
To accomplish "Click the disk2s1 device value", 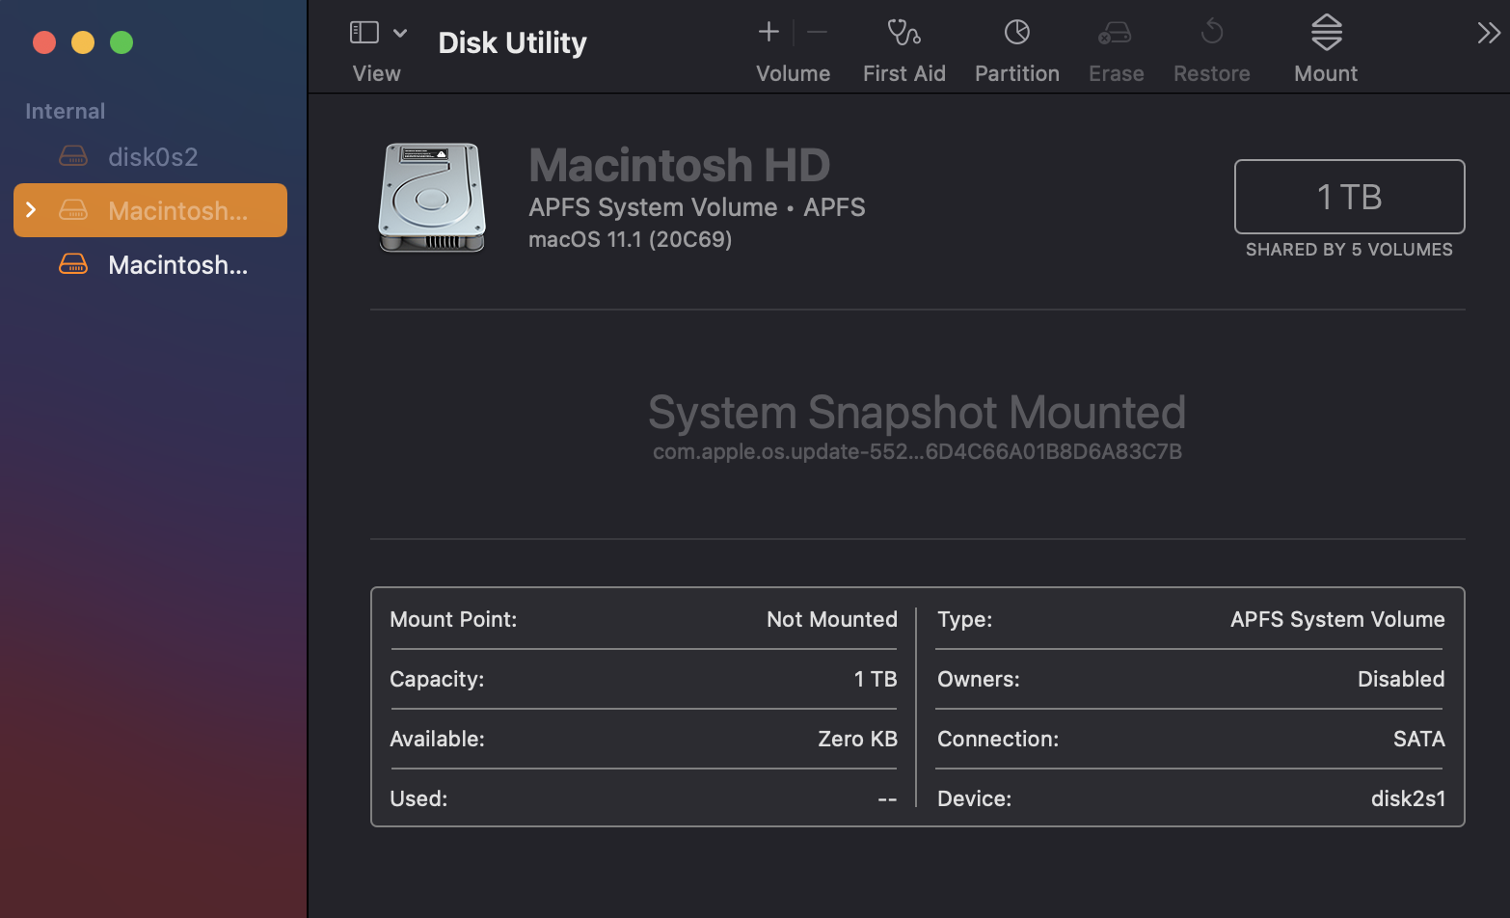I will [x=1408, y=798].
